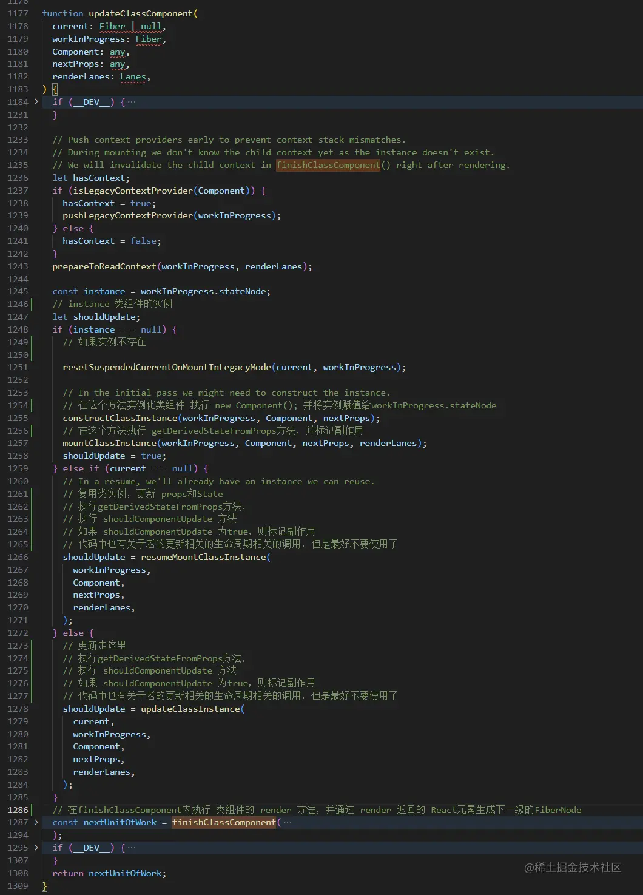Click comment 'In a resume, we'll already have'
The height and width of the screenshot is (895, 643).
coord(218,481)
